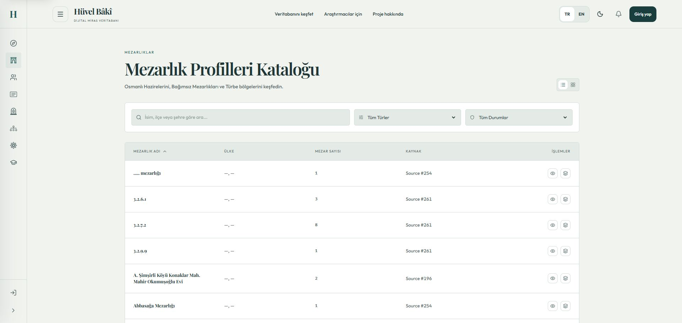Switch language to EN
This screenshot has width=682, height=323.
581,14
